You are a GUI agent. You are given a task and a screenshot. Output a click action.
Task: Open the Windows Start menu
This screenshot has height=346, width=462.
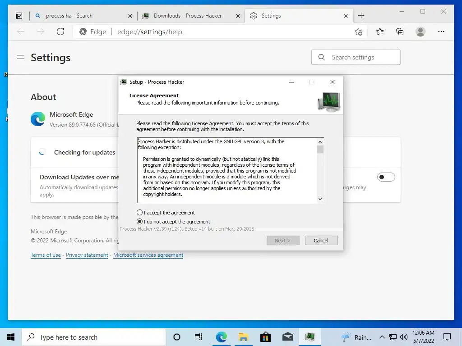(11, 337)
